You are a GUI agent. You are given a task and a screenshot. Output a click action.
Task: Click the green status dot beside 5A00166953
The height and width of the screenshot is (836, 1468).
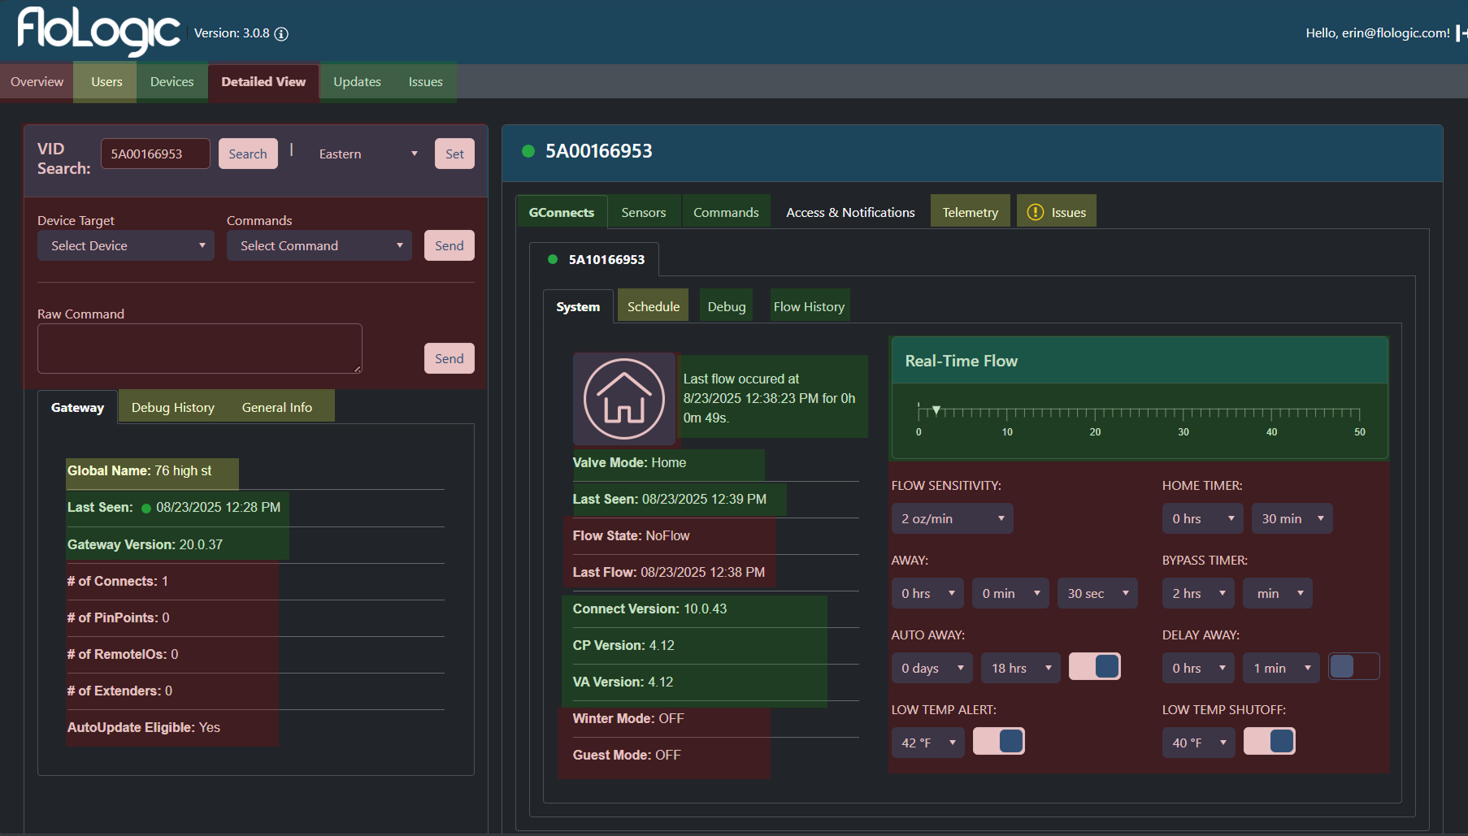[x=529, y=151]
